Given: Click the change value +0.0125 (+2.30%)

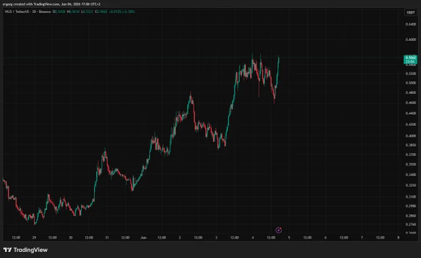Looking at the screenshot, I should (122, 12).
